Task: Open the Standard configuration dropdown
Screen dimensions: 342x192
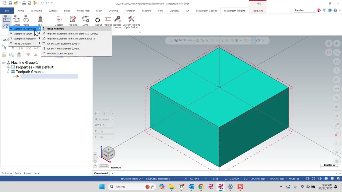Action: pos(314,10)
